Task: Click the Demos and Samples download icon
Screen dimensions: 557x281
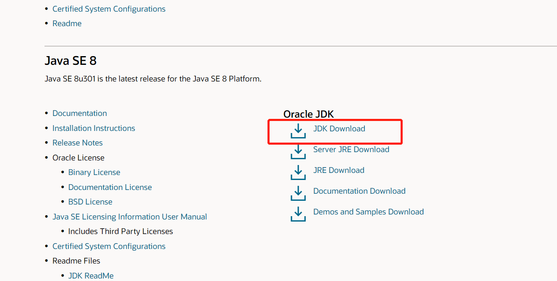Action: click(298, 214)
